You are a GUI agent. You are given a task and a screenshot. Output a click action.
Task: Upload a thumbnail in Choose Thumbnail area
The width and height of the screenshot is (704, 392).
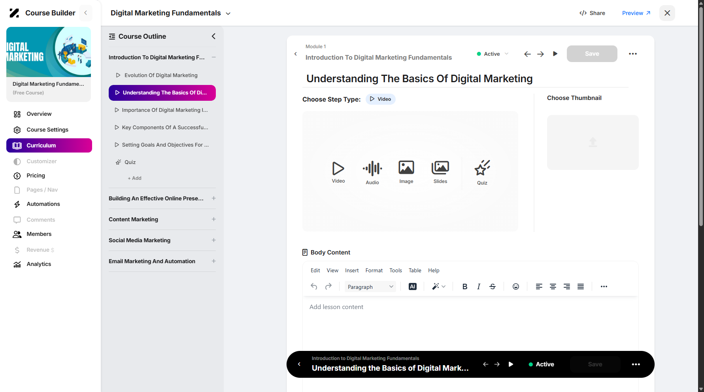[x=593, y=142]
